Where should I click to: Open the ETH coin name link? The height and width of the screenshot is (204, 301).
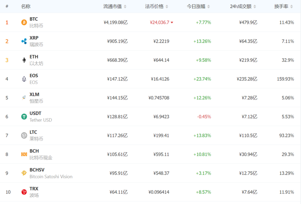(x=34, y=57)
